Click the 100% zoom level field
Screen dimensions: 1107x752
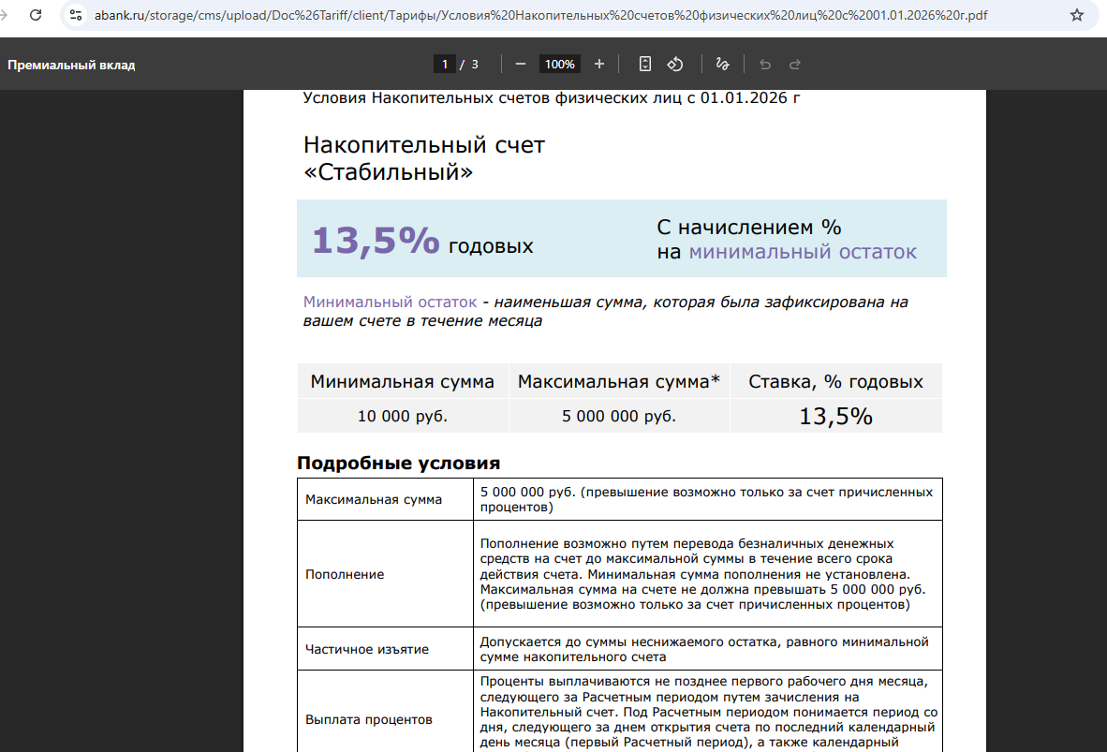(x=560, y=64)
